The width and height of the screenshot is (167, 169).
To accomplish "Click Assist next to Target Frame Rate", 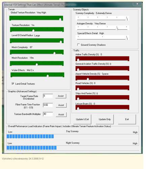I will coord(61,96).
